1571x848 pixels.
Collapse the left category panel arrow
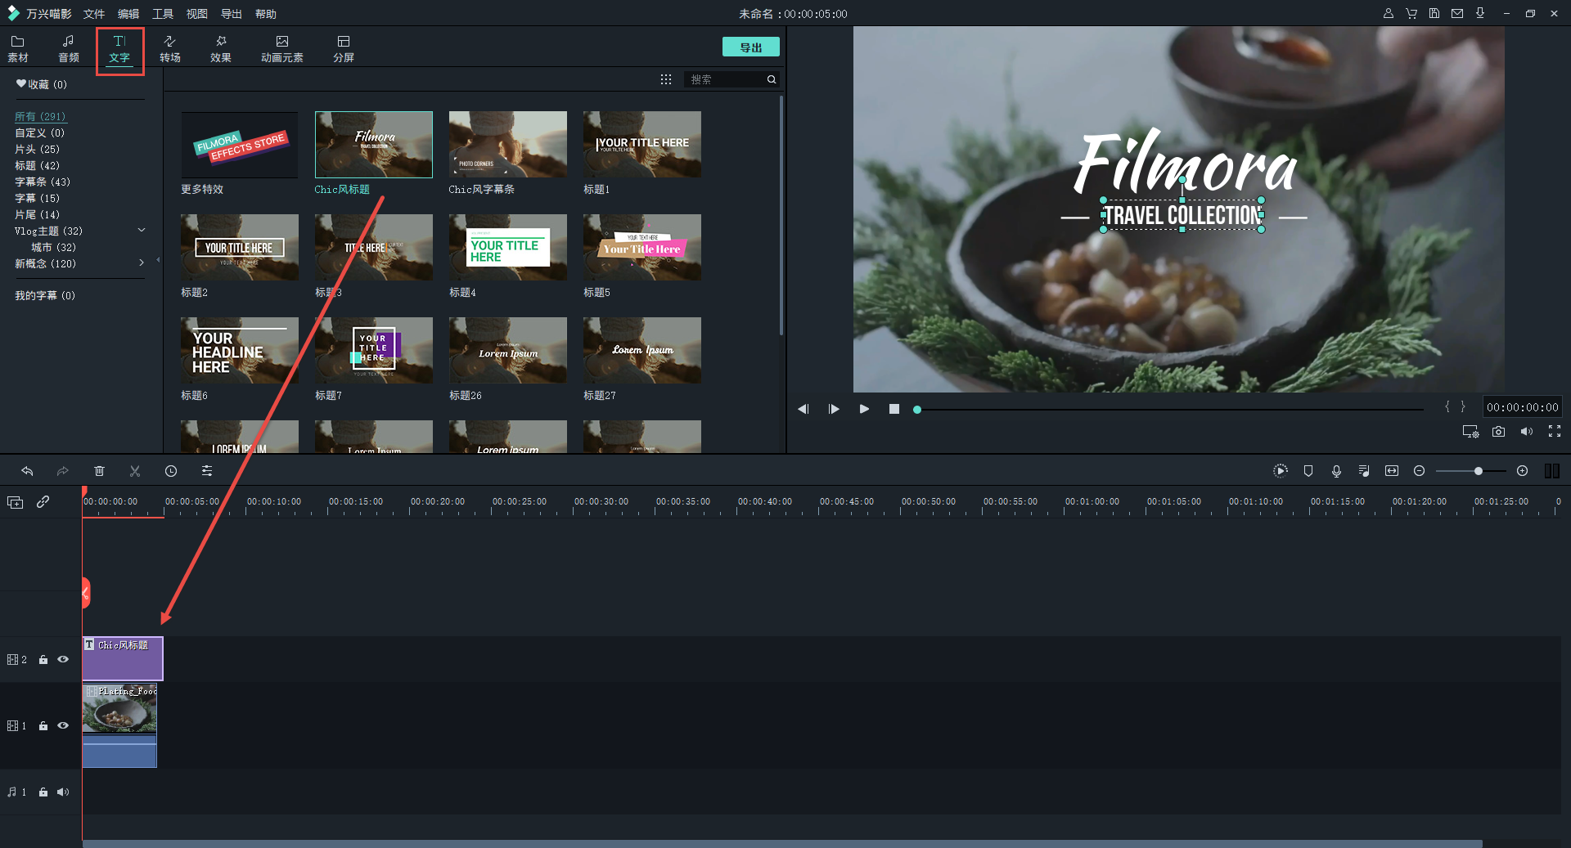158,260
